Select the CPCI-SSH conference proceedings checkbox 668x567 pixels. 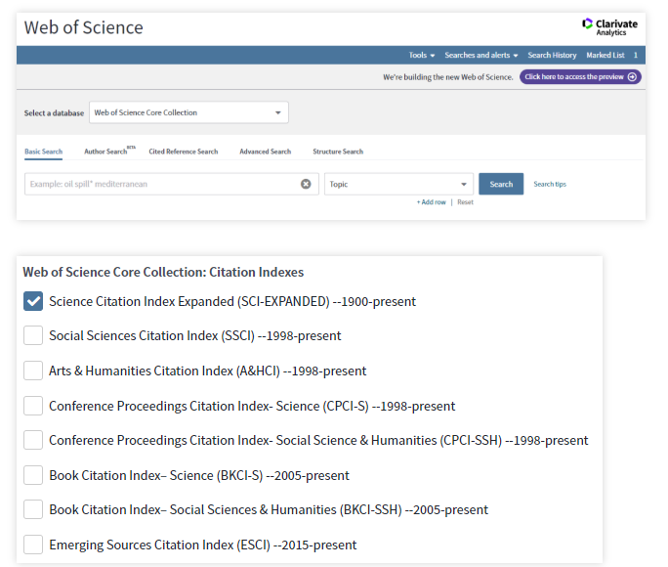click(x=33, y=440)
